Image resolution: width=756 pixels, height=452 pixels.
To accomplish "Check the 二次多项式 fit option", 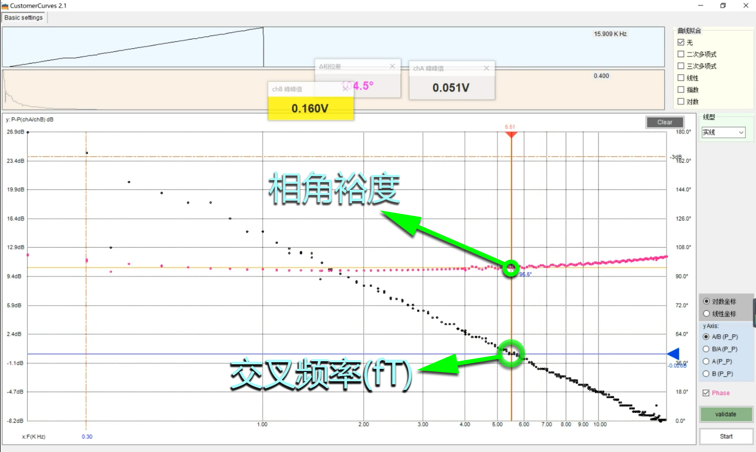I will pyautogui.click(x=681, y=54).
